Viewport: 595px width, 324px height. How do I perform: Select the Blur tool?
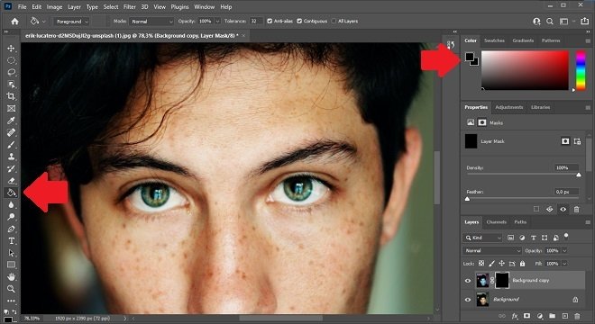coord(11,204)
